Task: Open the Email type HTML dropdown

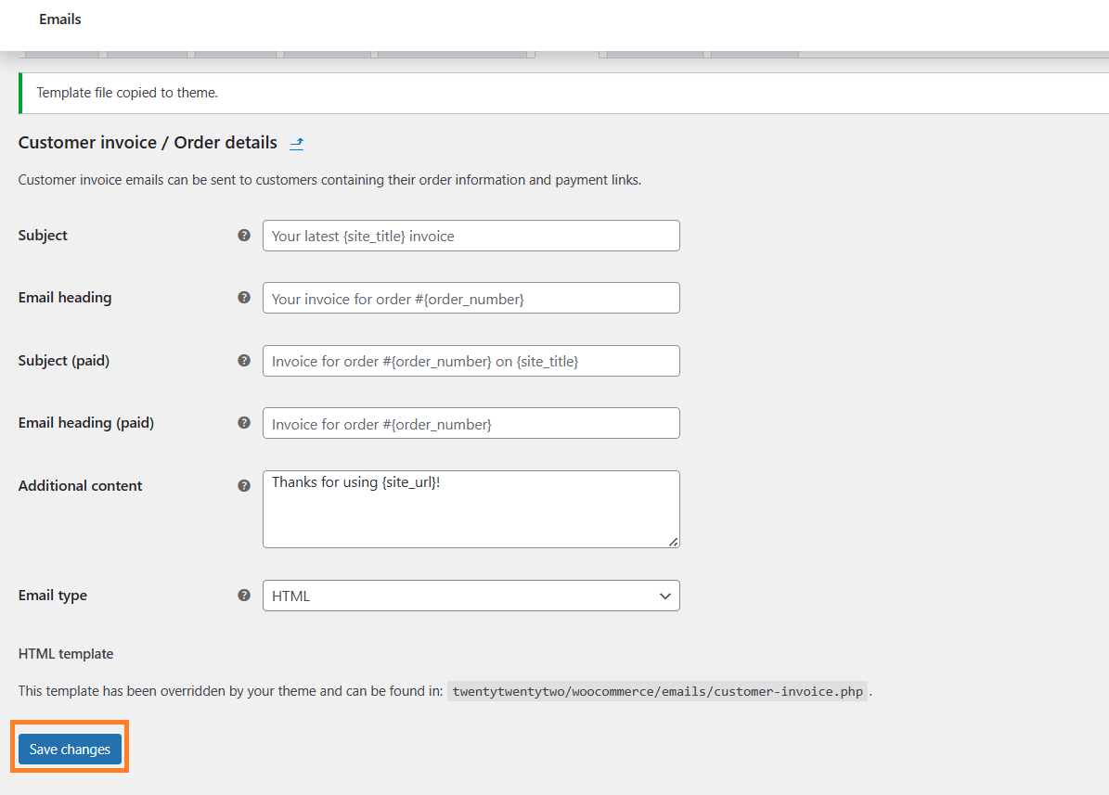Action: tap(471, 596)
